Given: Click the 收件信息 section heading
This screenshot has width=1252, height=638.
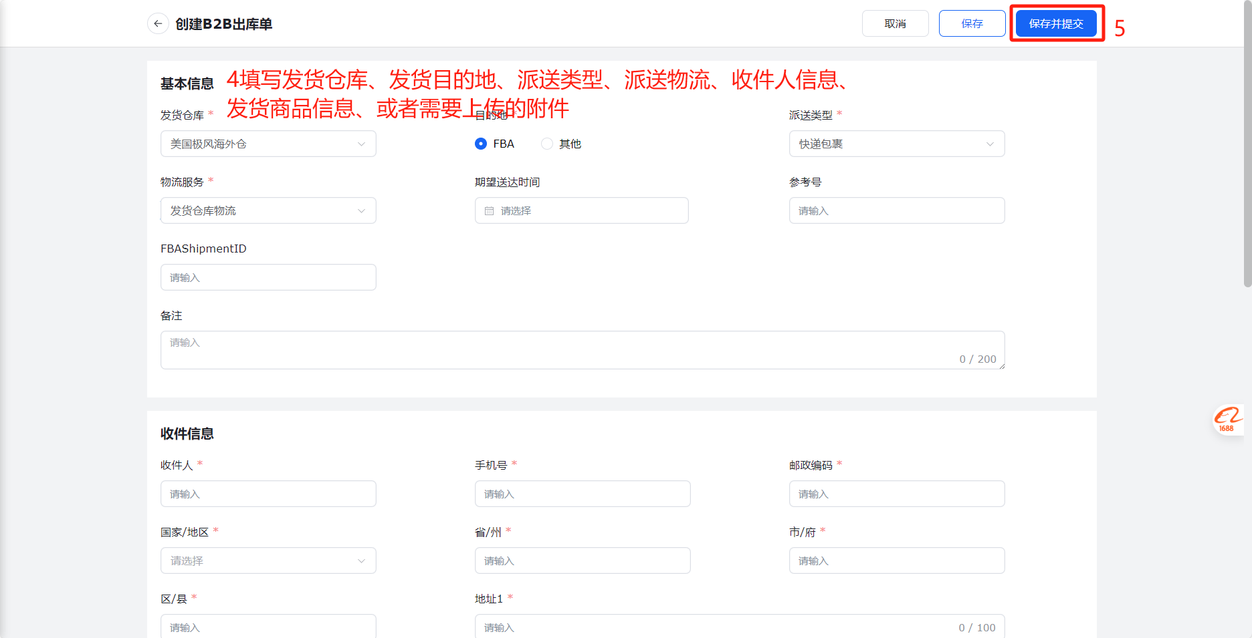Looking at the screenshot, I should click(187, 434).
